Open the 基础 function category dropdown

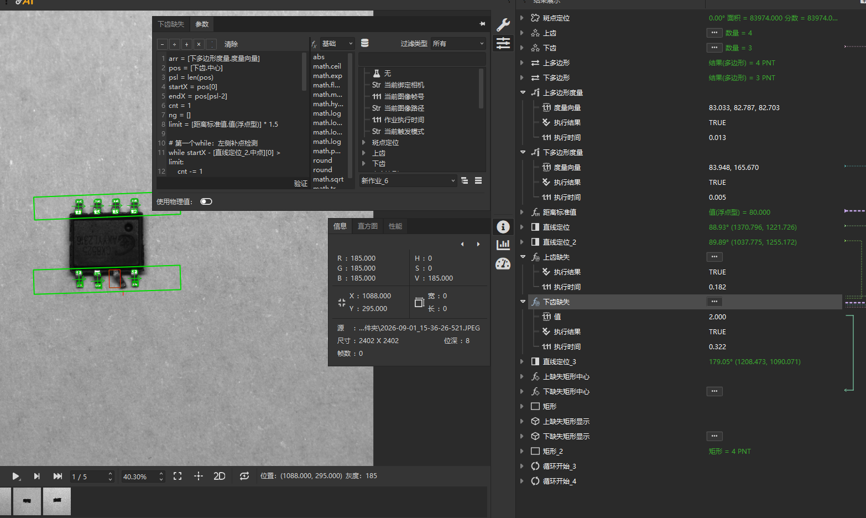(337, 43)
